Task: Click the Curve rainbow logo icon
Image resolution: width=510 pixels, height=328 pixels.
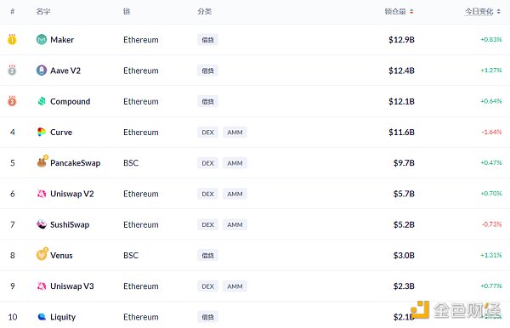Action: pyautogui.click(x=42, y=132)
